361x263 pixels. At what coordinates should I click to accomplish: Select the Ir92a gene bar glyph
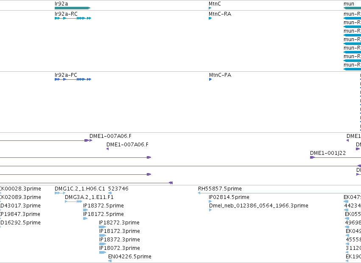pyautogui.click(x=73, y=8)
